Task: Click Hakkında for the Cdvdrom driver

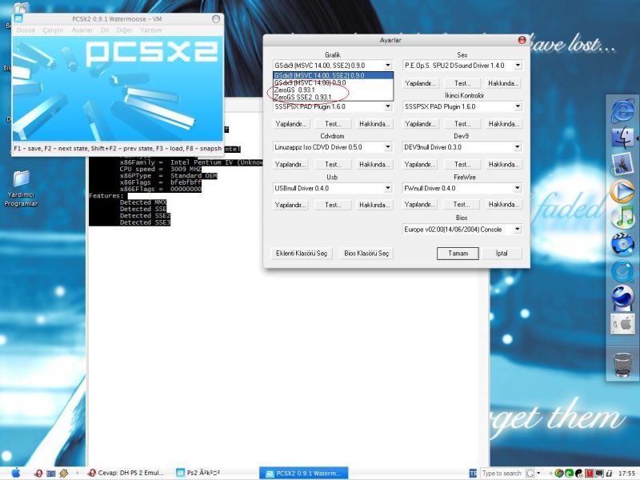Action: (374, 165)
